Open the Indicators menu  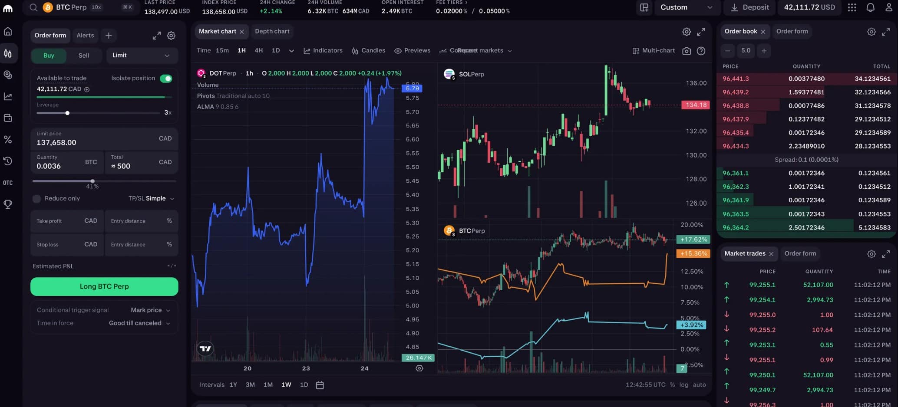tap(323, 50)
